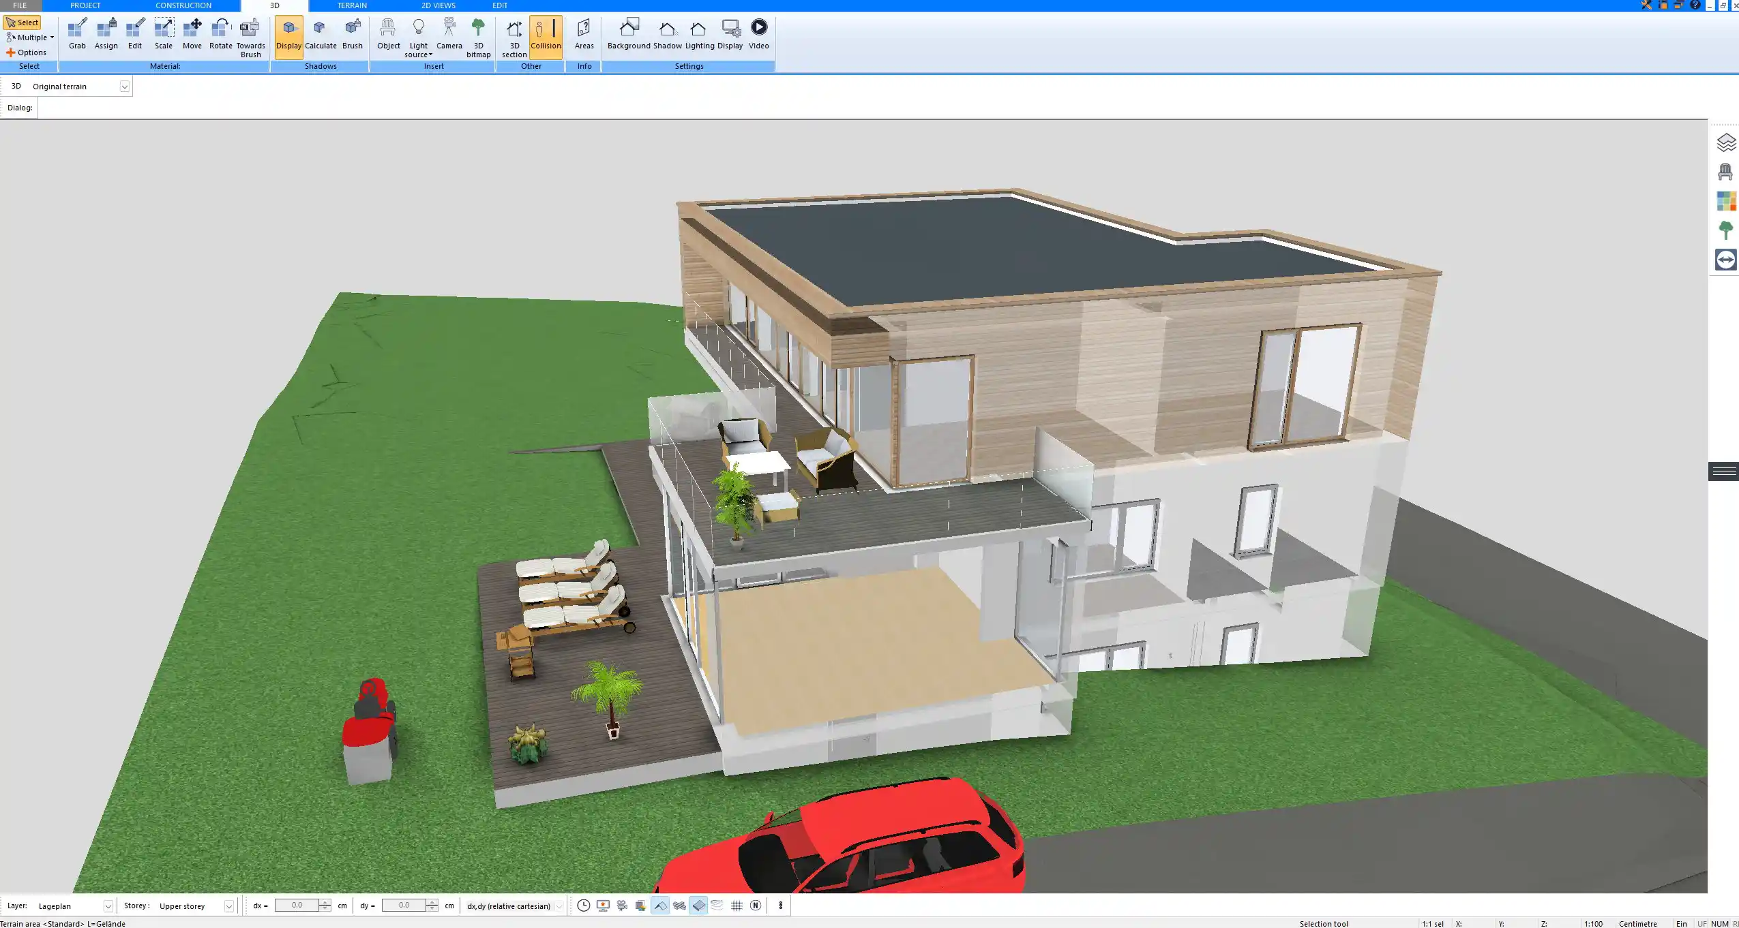This screenshot has height=928, width=1739.
Task: Select the Grab material tool
Action: (x=76, y=32)
